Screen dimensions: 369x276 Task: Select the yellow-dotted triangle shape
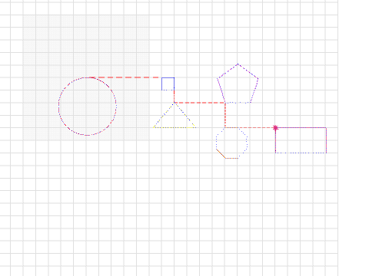tap(175, 115)
